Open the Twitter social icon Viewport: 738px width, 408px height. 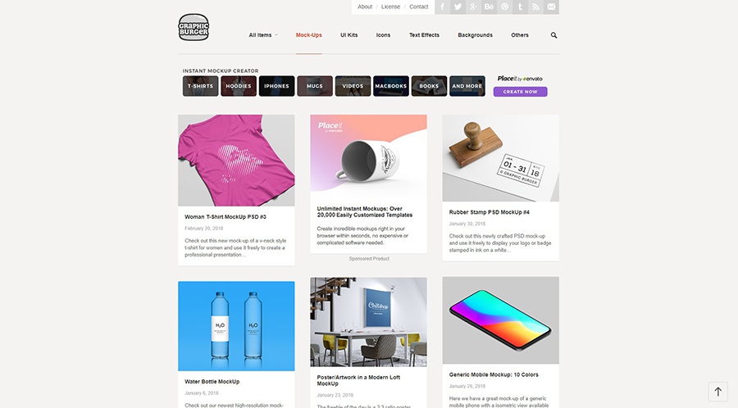pos(458,7)
